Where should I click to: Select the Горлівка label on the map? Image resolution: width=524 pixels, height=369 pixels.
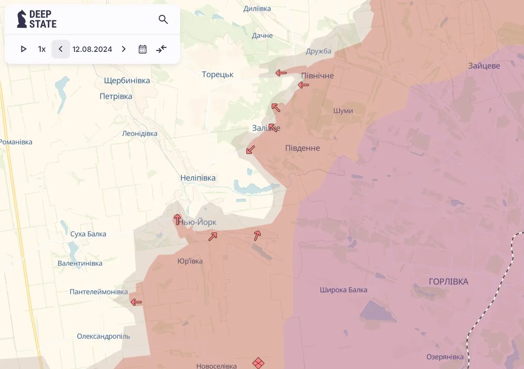[448, 281]
